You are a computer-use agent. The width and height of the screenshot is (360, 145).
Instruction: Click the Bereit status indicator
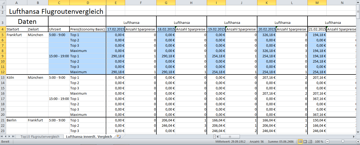(x=5, y=142)
